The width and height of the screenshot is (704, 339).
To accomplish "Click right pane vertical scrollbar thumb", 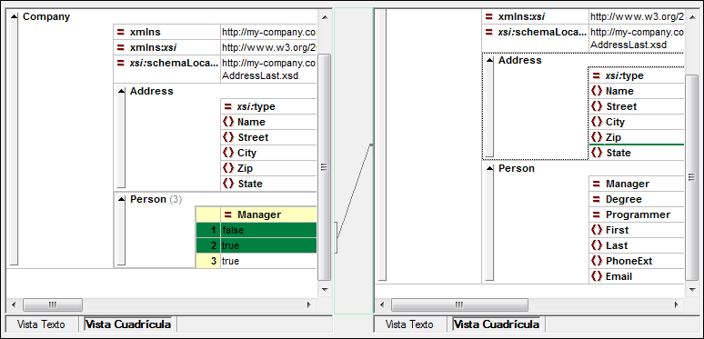I will tap(692, 177).
